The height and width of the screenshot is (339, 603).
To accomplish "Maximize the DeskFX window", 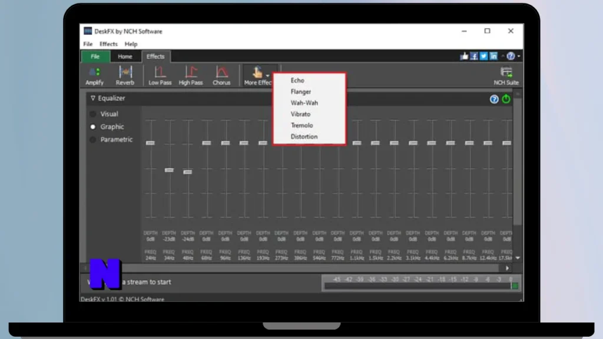I will [487, 31].
